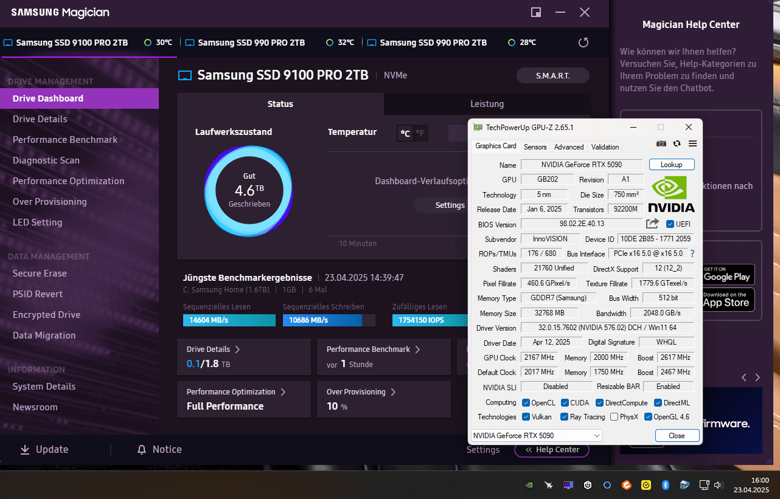Expand Performance Benchmark card chevron
This screenshot has width=780, height=499.
pyautogui.click(x=417, y=349)
